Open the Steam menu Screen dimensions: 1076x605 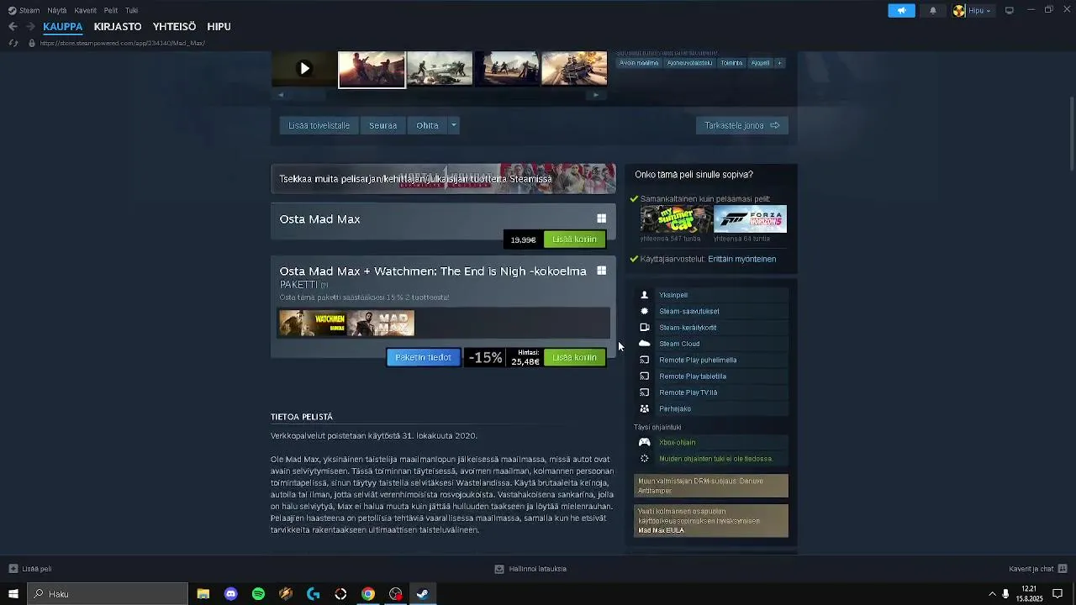(x=24, y=11)
